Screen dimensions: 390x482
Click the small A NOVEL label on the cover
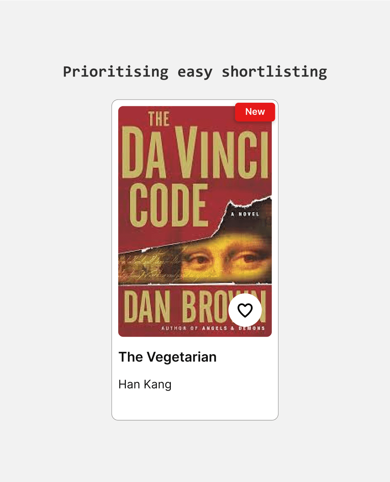click(x=245, y=214)
